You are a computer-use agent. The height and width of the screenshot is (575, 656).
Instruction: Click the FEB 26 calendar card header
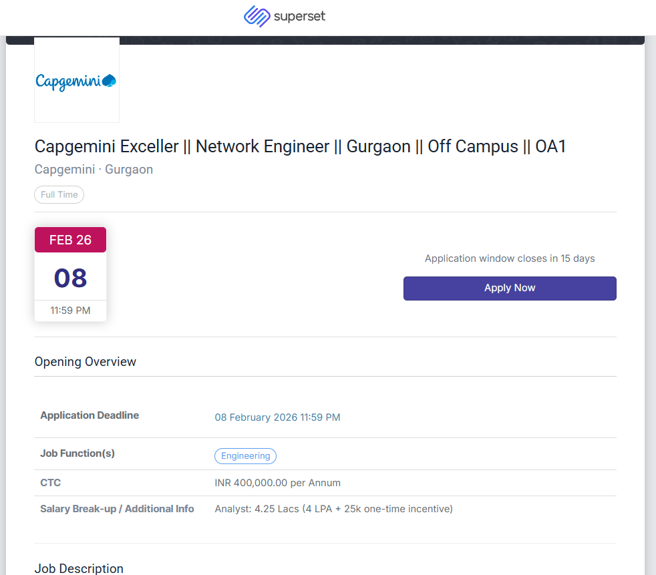tap(70, 240)
